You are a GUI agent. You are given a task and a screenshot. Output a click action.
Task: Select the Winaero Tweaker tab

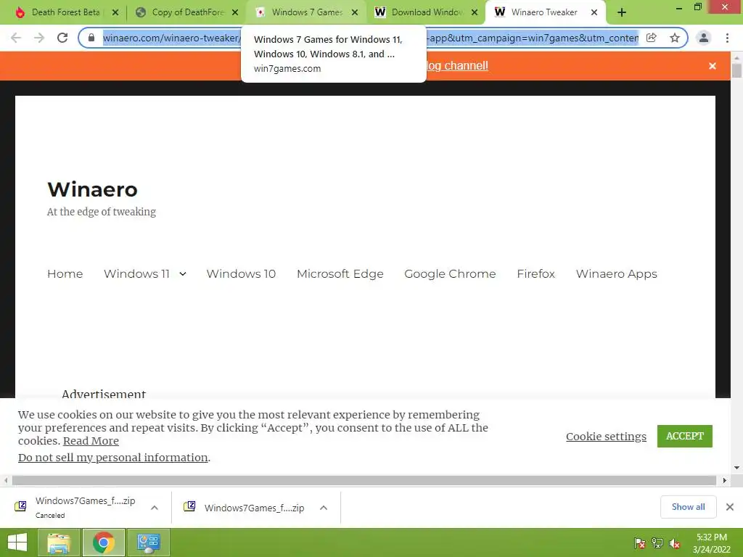(546, 13)
